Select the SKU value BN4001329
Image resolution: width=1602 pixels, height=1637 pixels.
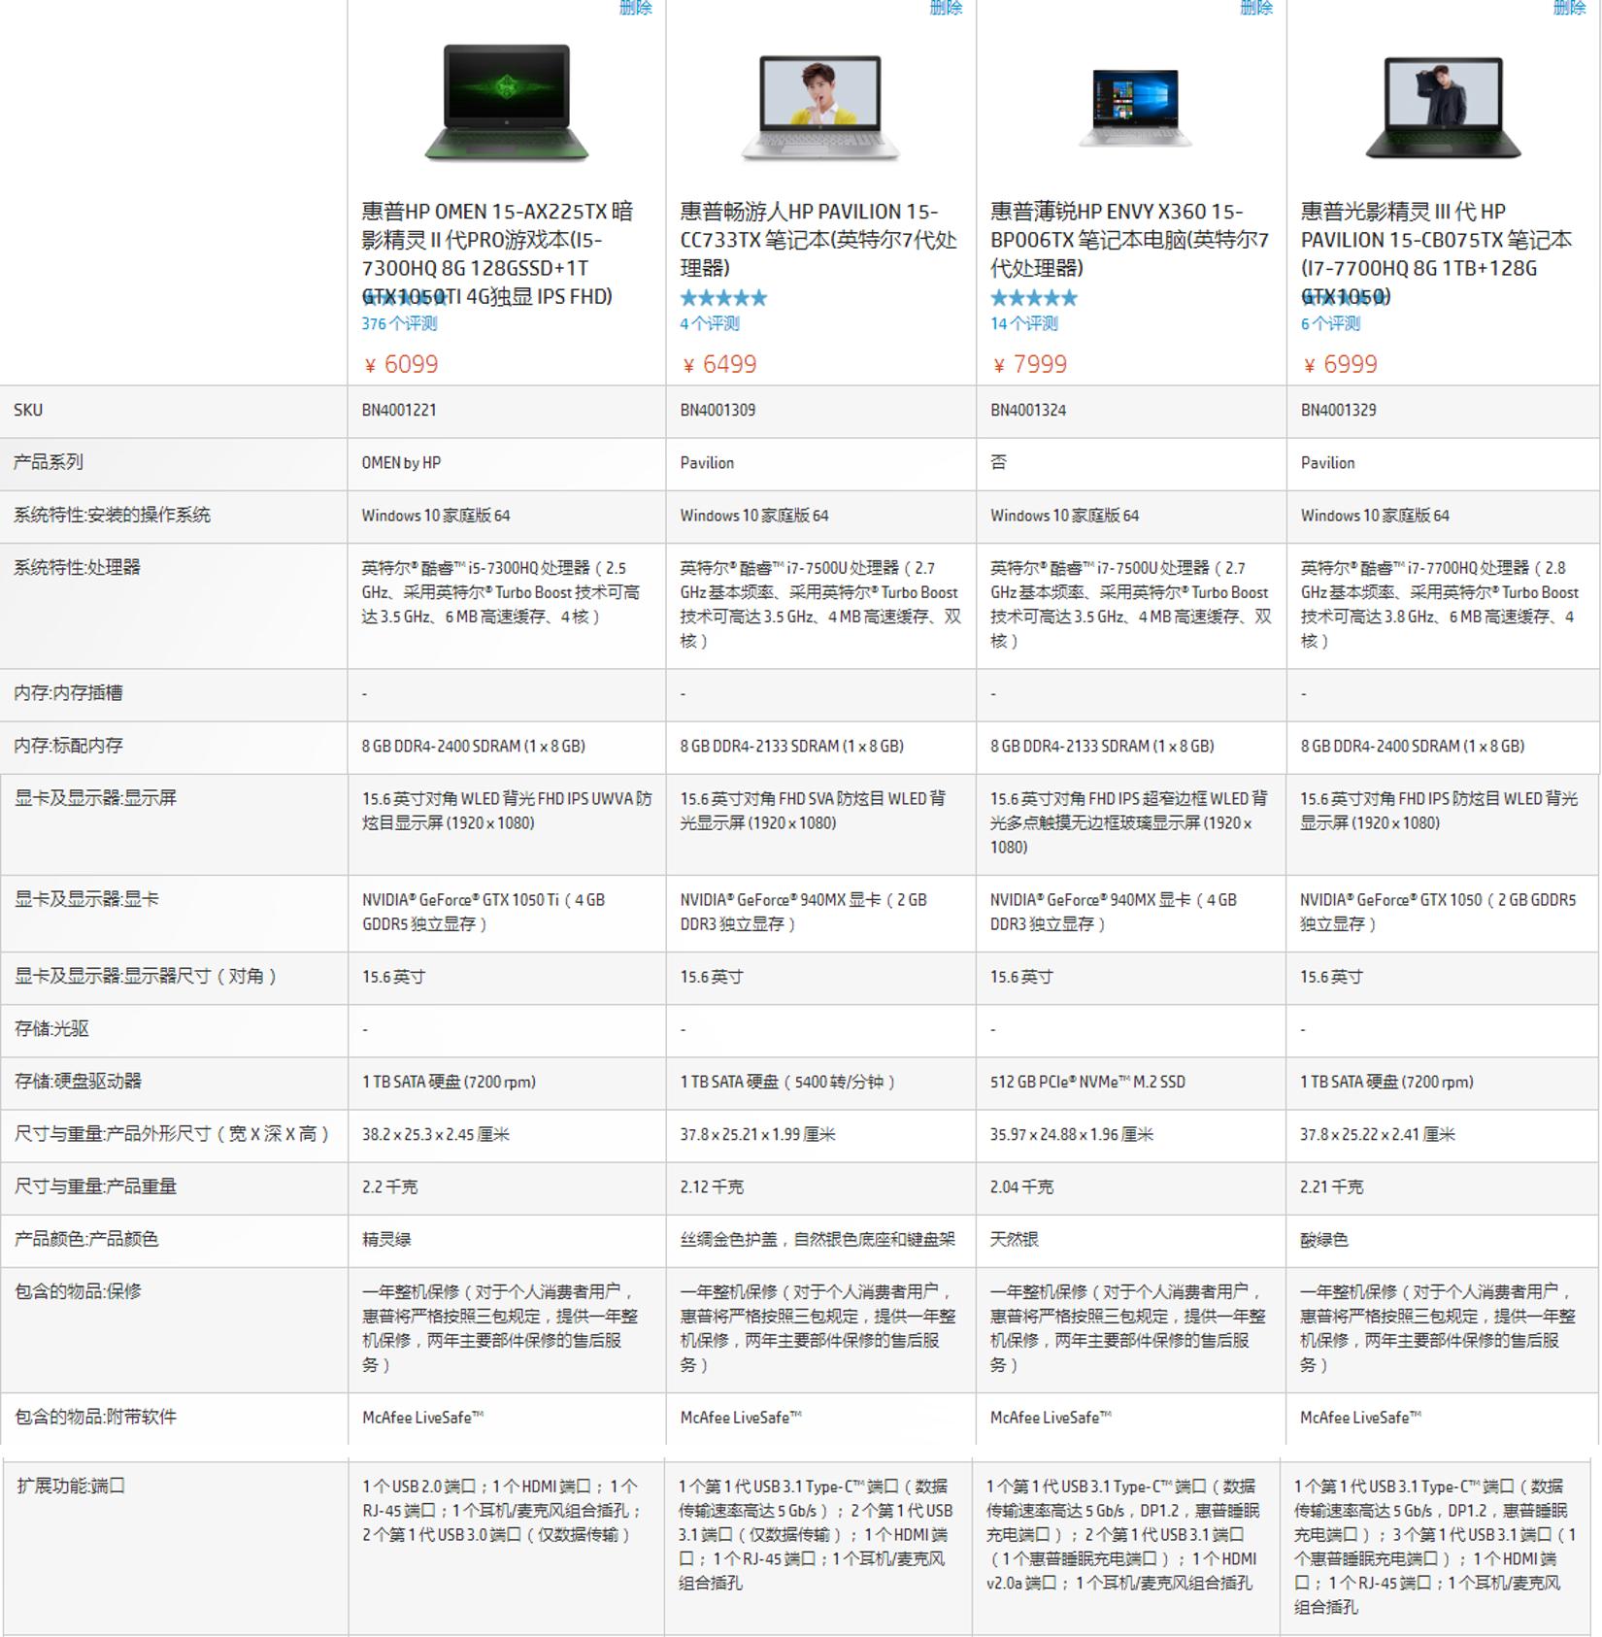pos(1339,410)
